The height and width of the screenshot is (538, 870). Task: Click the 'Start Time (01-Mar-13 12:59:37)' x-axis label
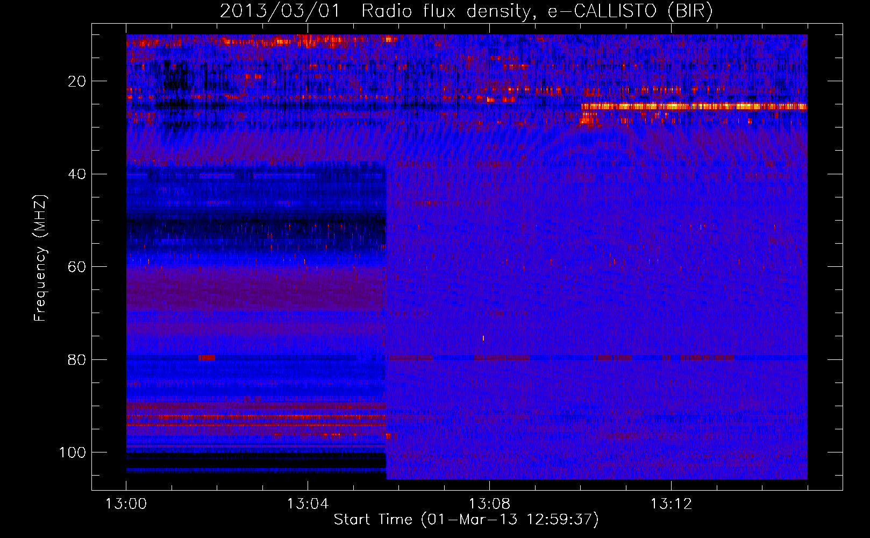click(x=466, y=520)
